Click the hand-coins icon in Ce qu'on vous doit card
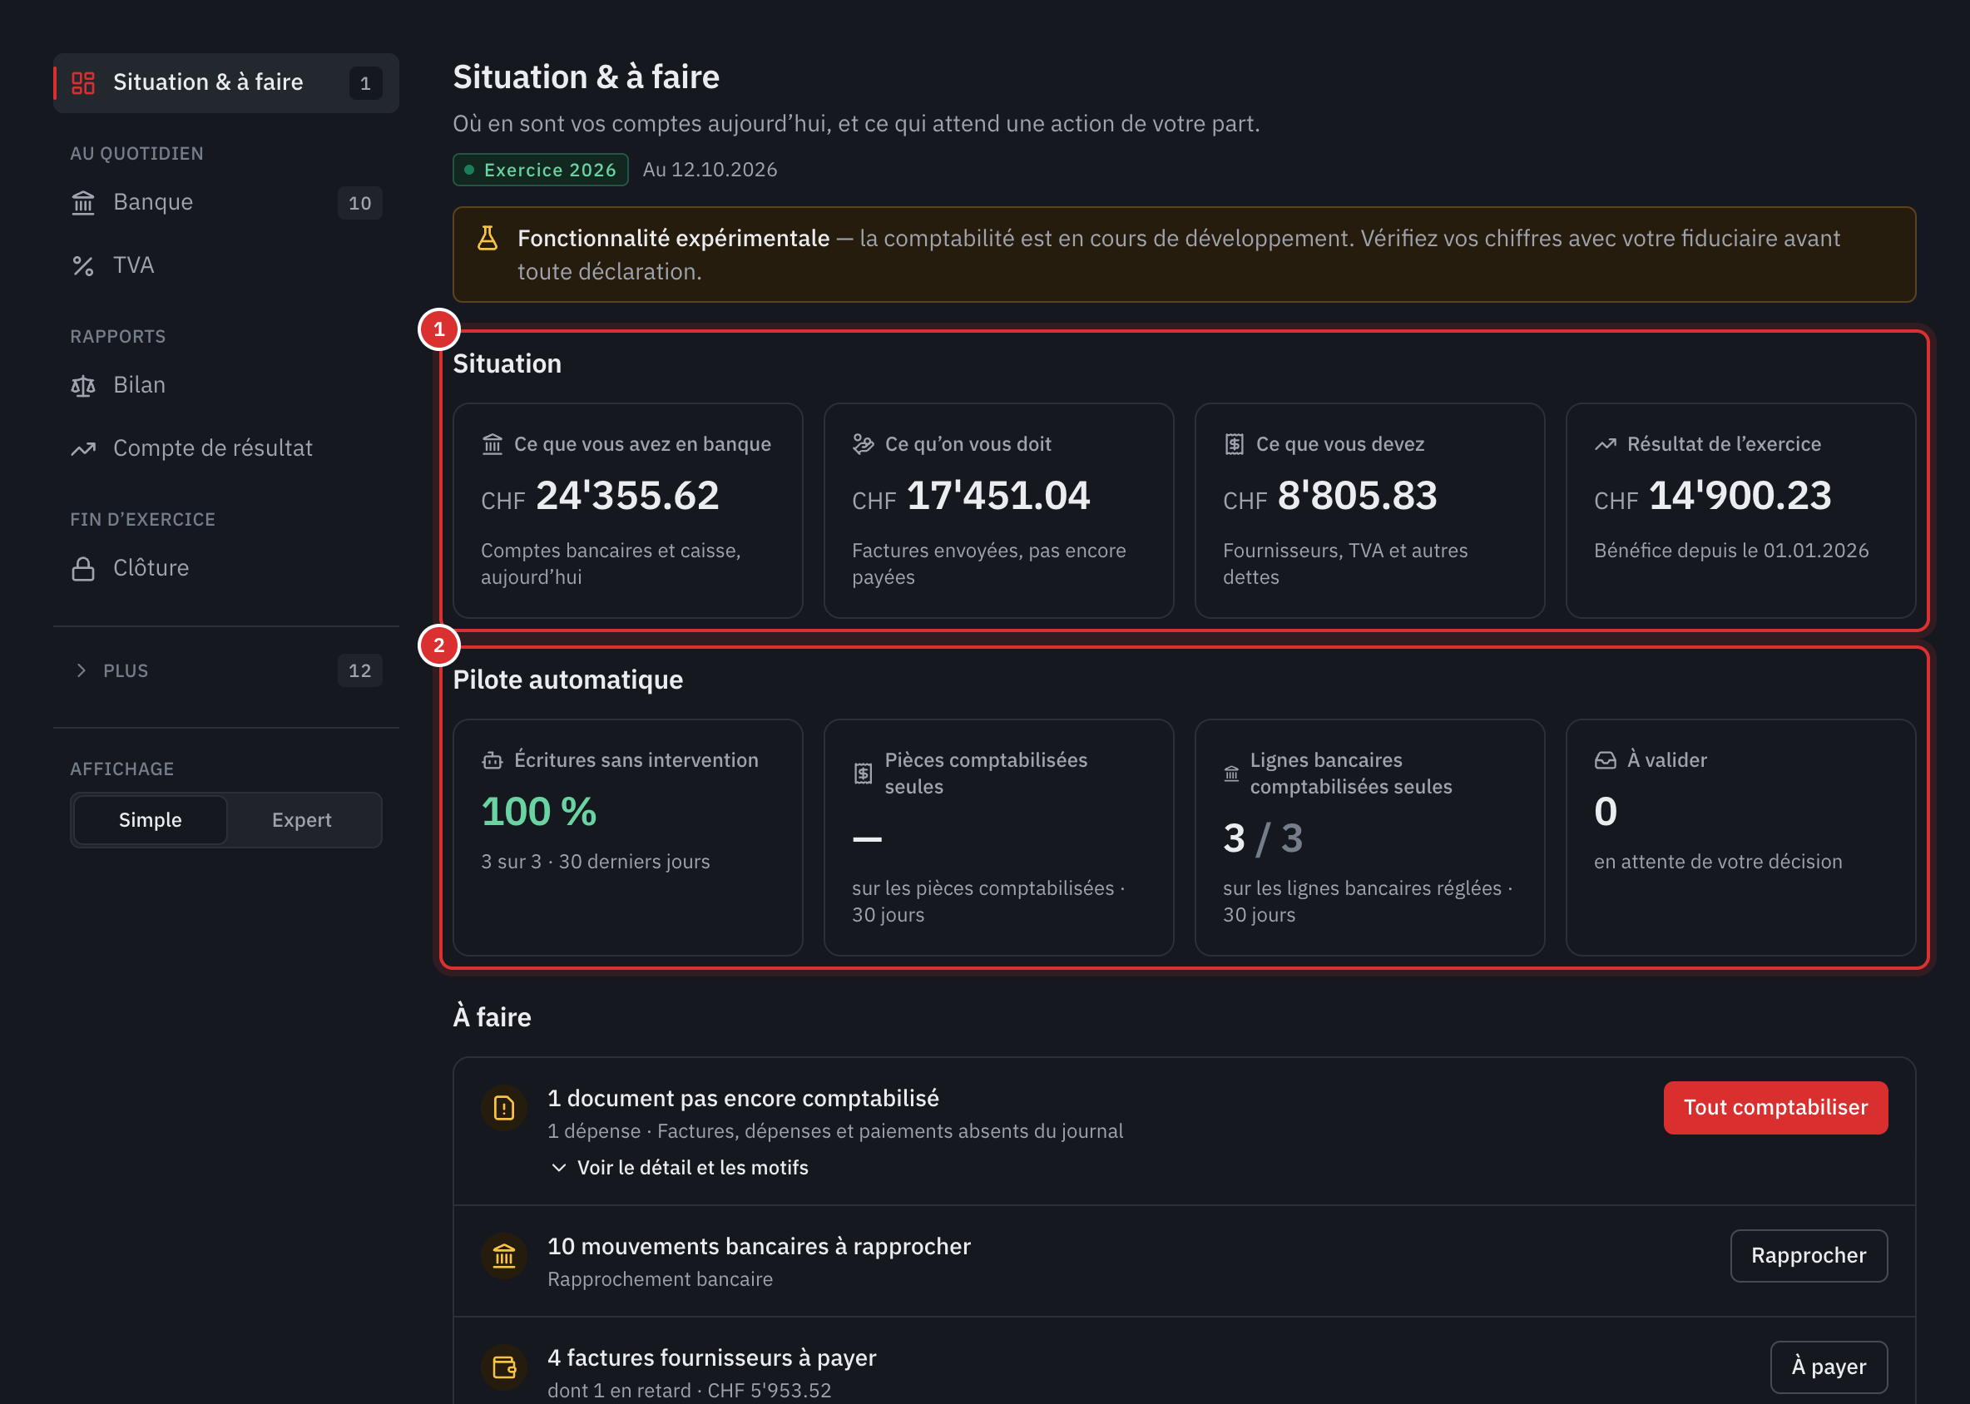This screenshot has width=1970, height=1404. 863,444
